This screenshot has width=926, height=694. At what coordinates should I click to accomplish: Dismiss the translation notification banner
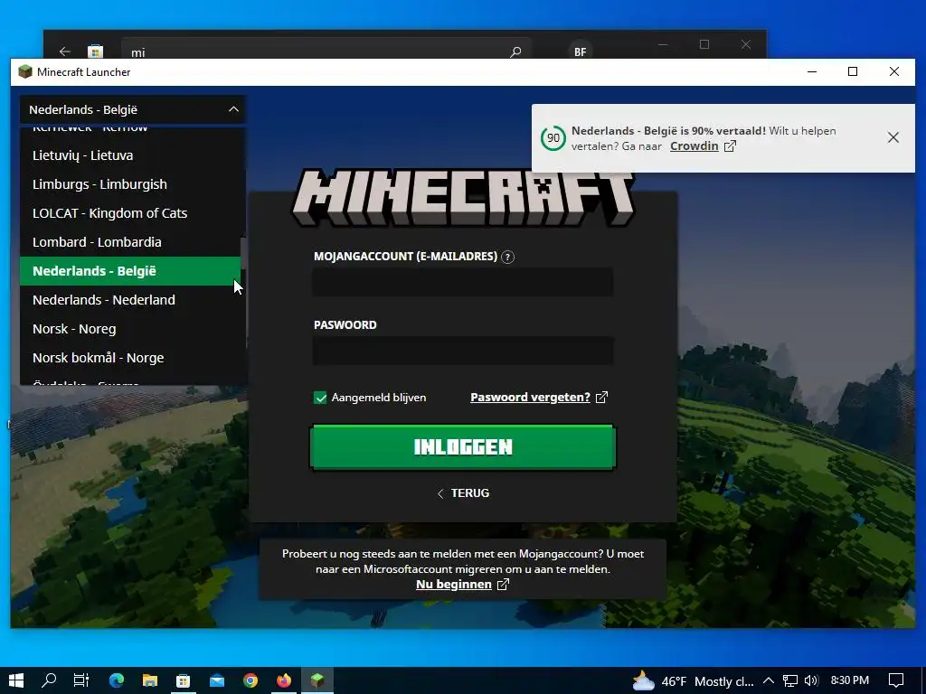893,137
